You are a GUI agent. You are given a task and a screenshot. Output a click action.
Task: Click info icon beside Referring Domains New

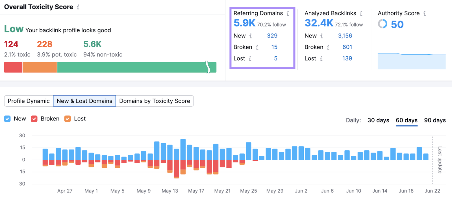click(251, 36)
